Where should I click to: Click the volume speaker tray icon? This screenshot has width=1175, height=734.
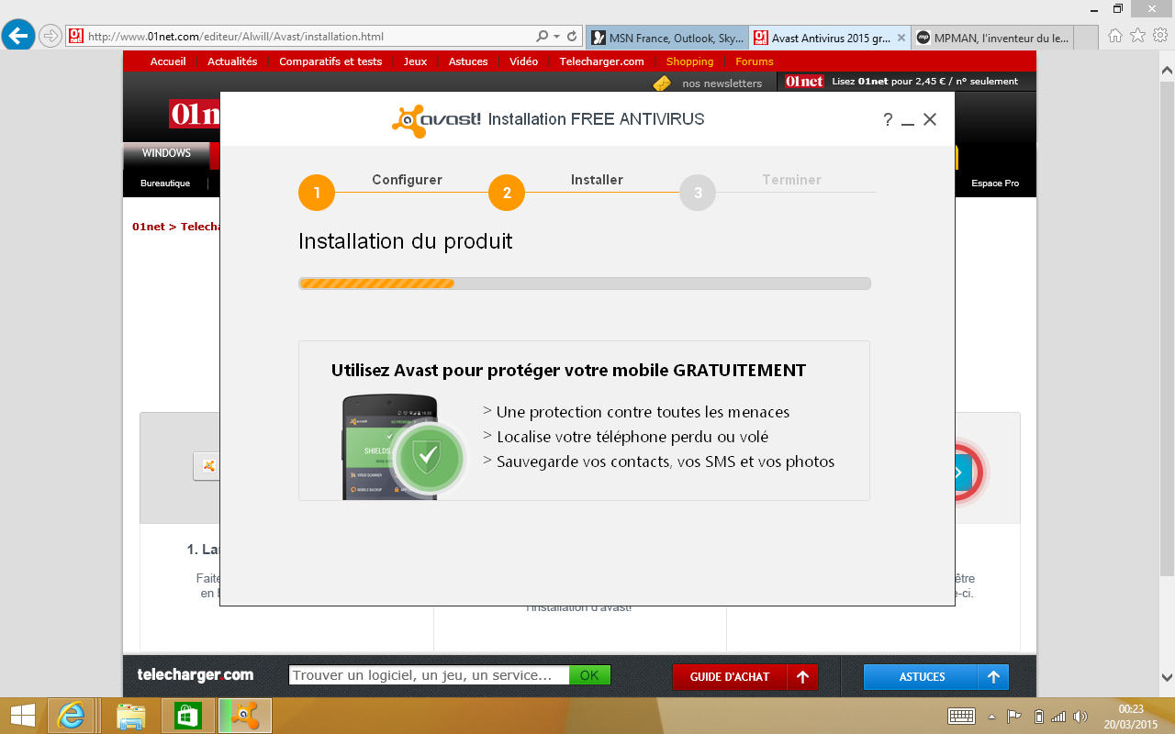point(1080,717)
